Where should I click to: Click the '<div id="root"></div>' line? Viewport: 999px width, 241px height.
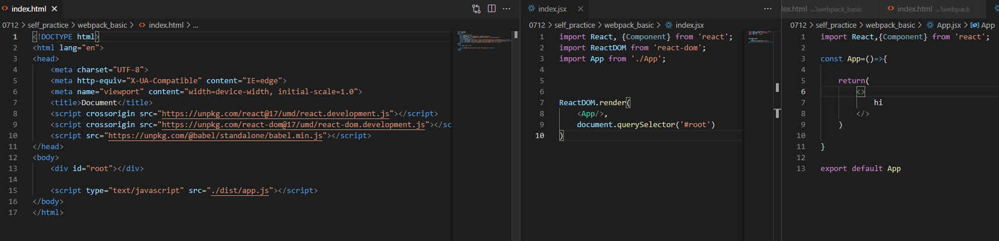97,169
